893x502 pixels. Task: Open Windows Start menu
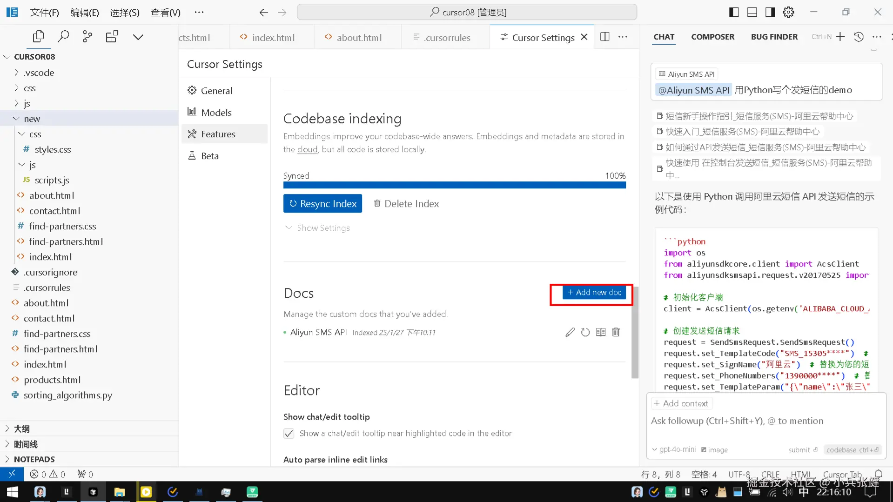tap(13, 492)
